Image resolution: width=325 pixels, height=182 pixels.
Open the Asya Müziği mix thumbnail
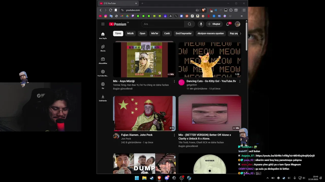coord(144,60)
